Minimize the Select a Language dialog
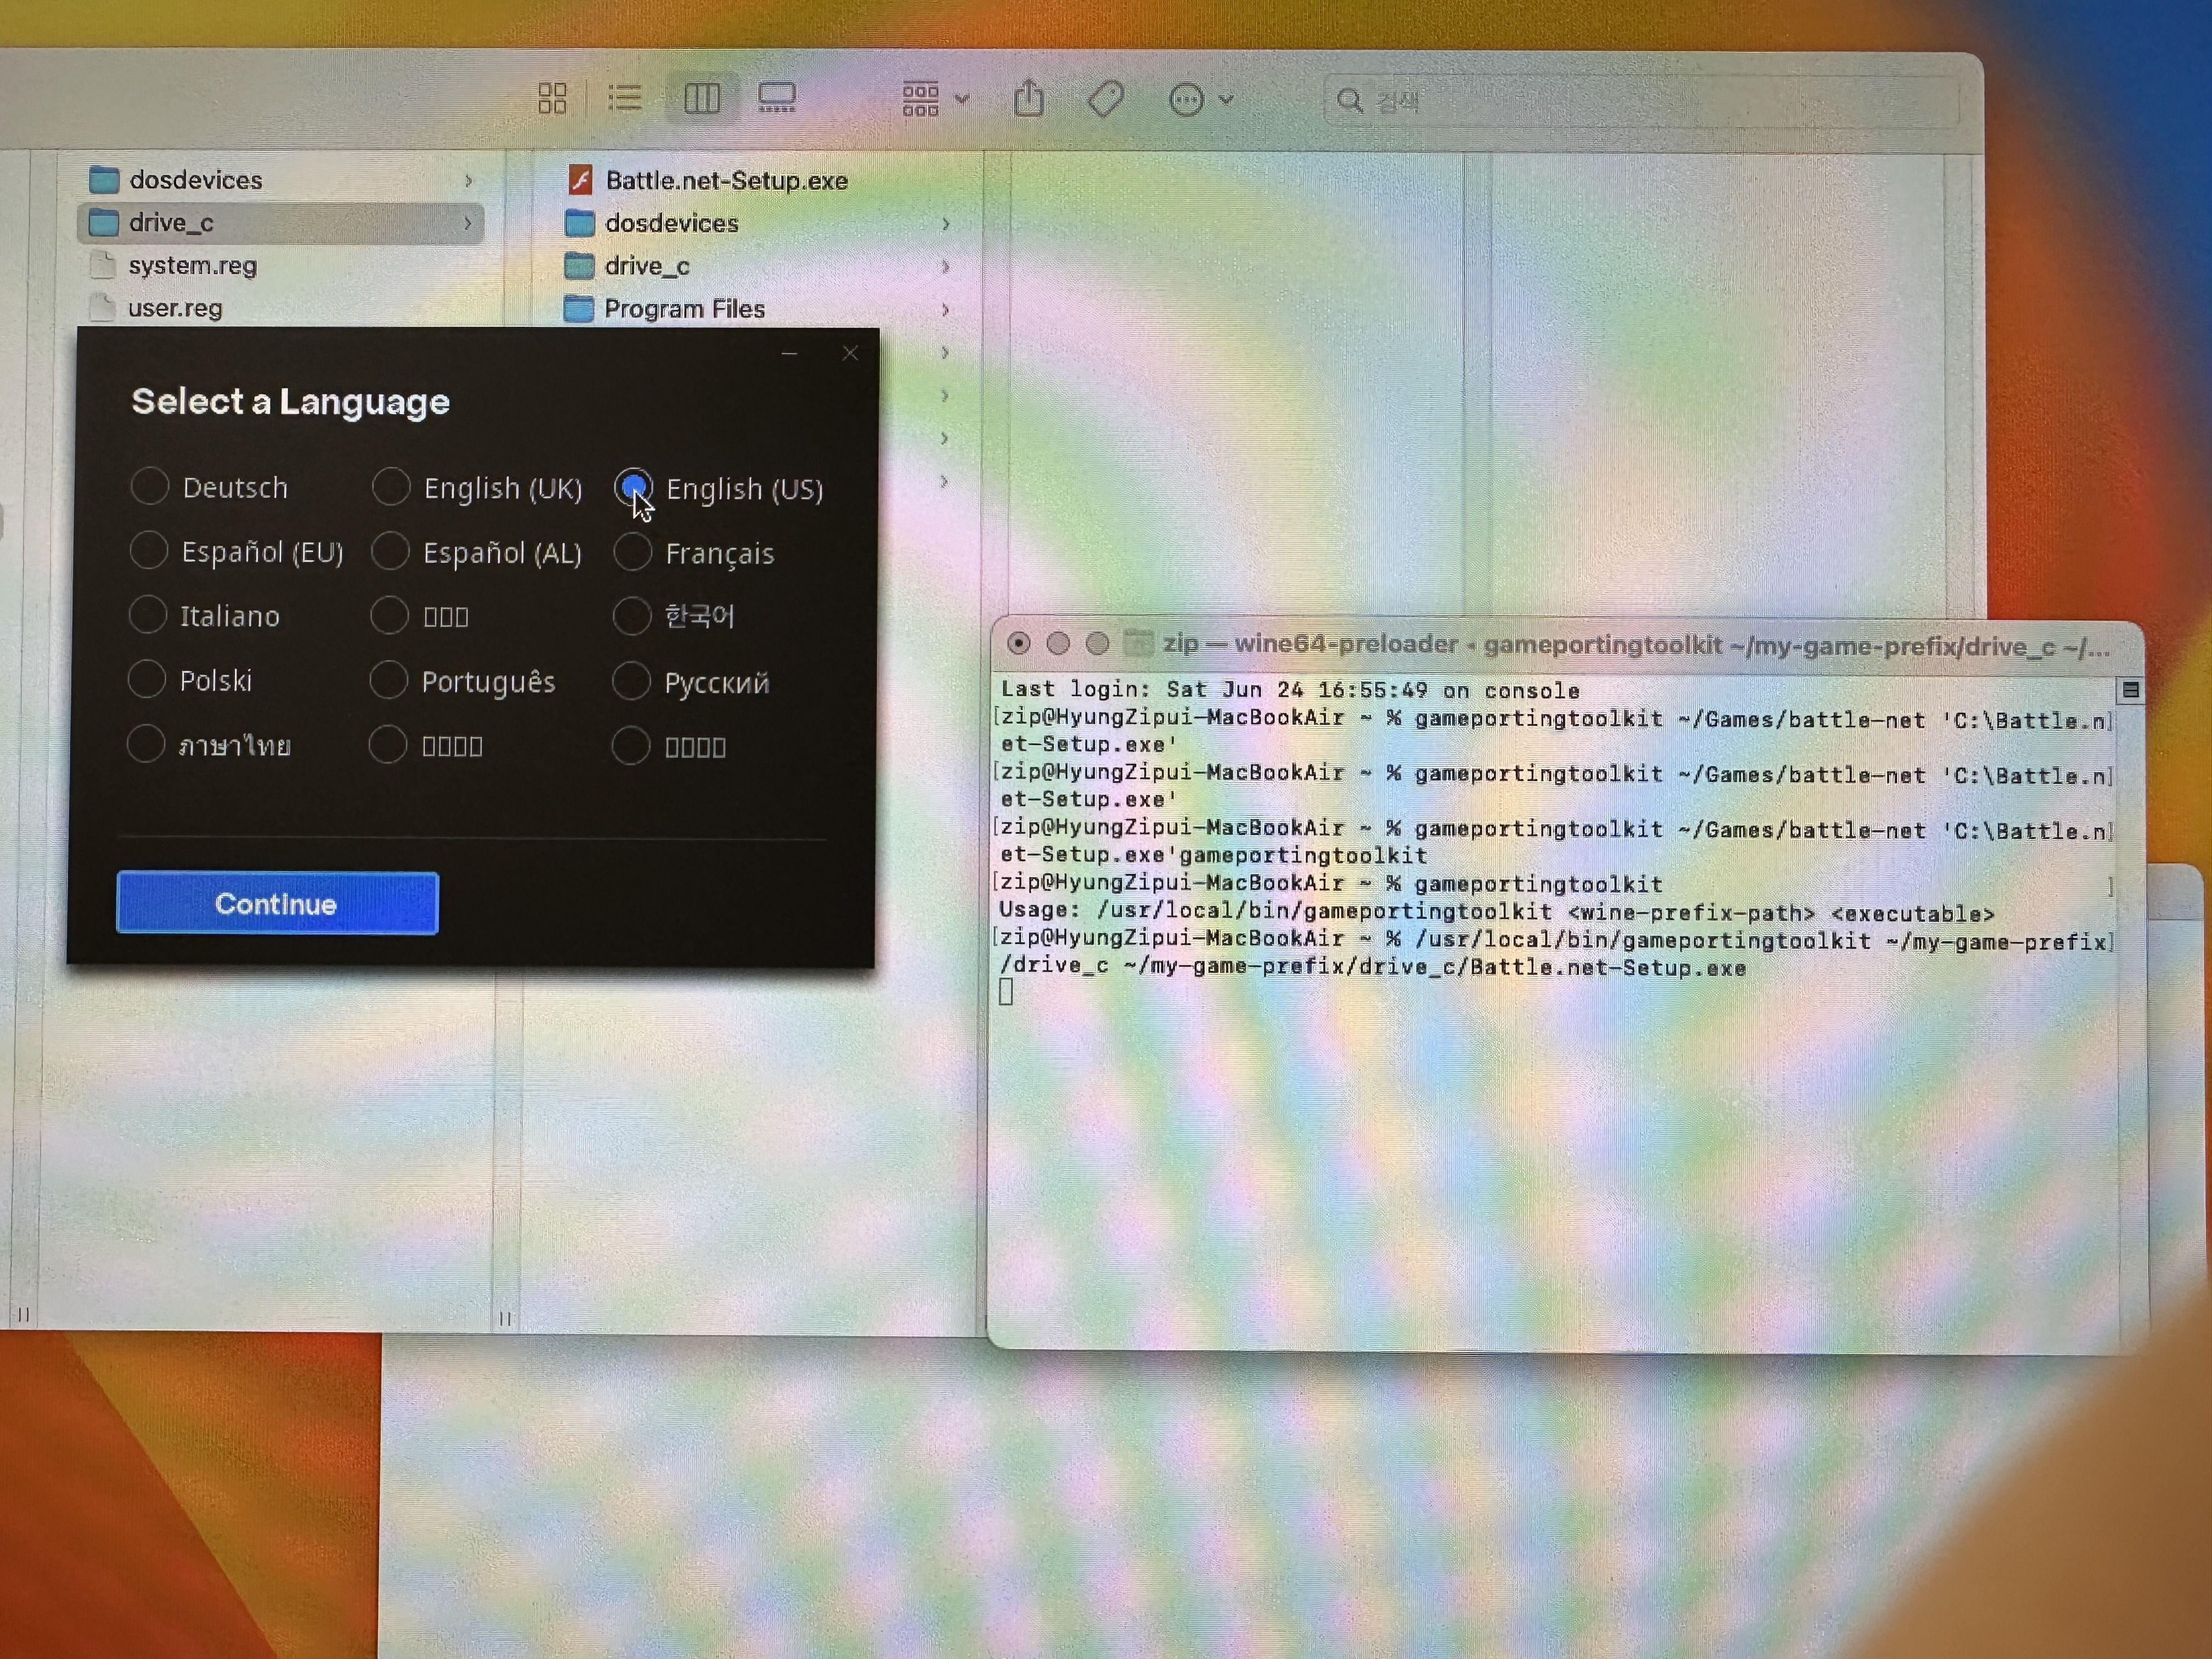2212x1659 pixels. pos(789,353)
